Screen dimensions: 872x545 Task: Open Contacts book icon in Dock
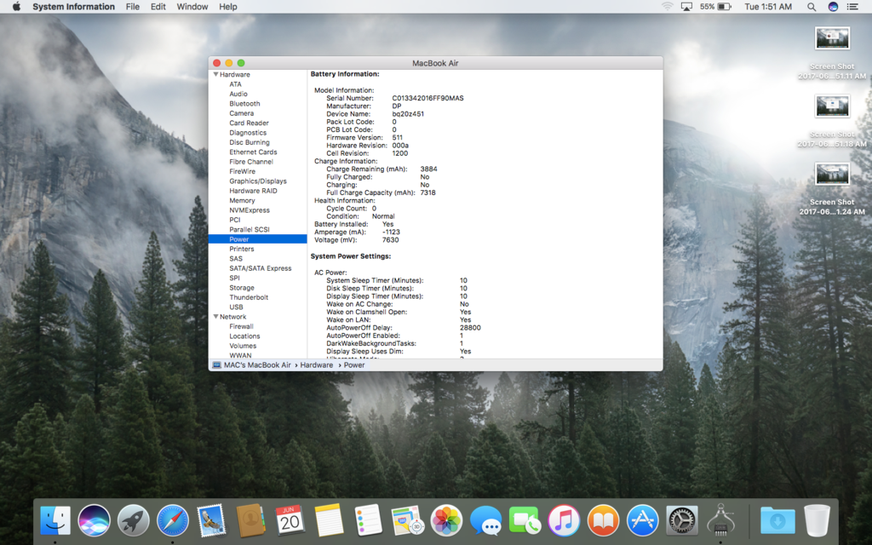[250, 521]
